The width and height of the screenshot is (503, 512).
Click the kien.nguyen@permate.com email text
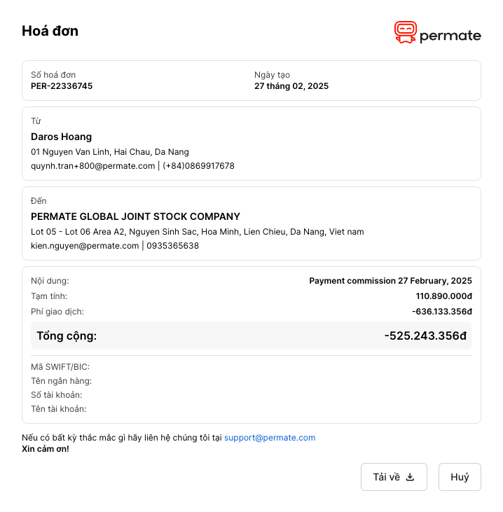click(85, 246)
